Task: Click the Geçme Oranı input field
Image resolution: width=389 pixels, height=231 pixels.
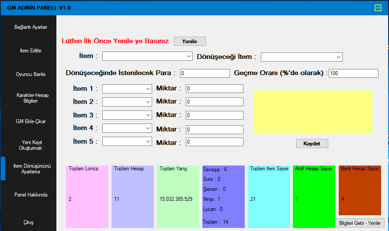Action: pyautogui.click(x=354, y=73)
